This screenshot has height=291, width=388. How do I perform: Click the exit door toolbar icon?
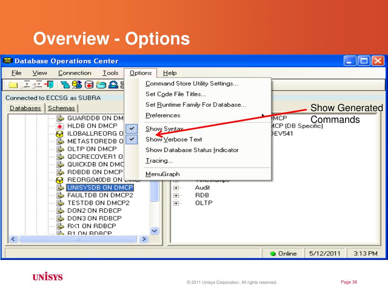[x=49, y=84]
